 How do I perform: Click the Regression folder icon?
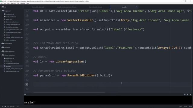coord(3,11)
